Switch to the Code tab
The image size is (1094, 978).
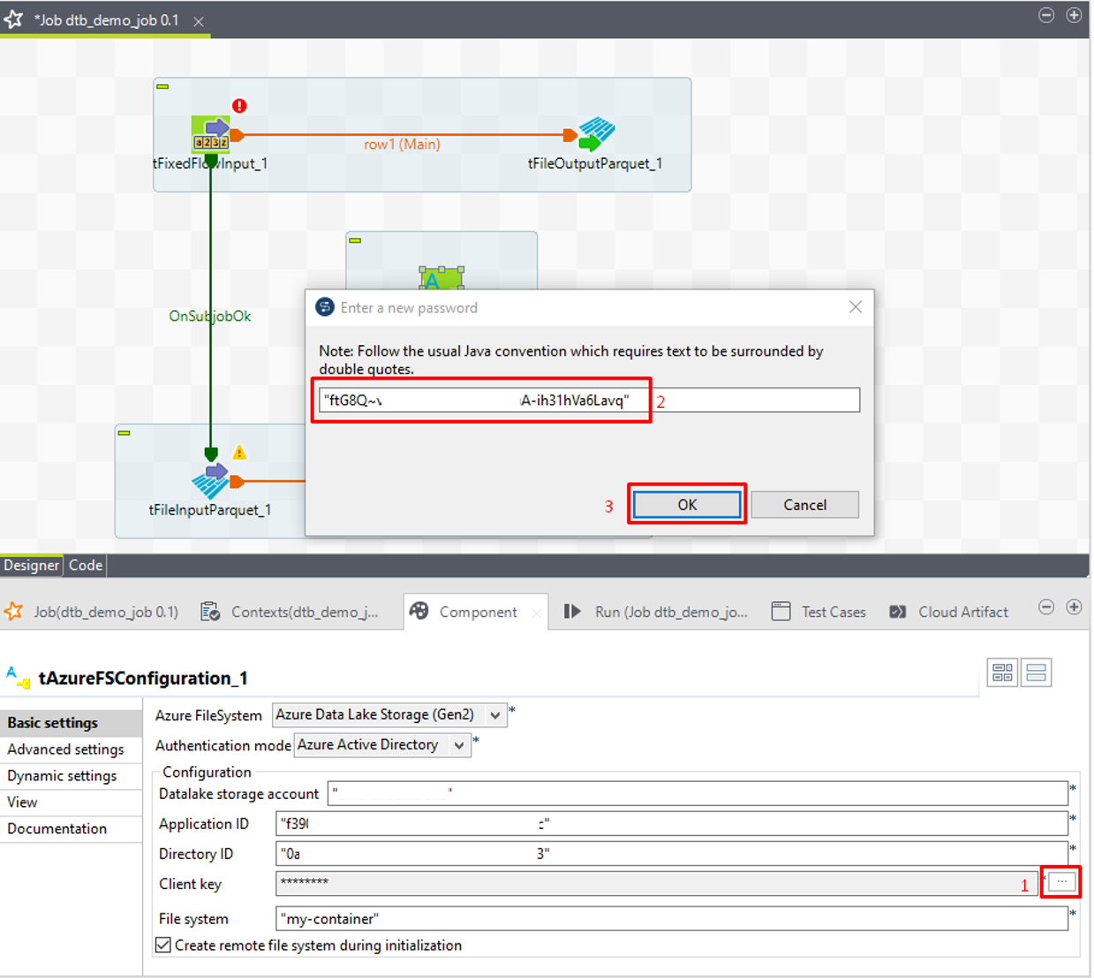point(86,566)
